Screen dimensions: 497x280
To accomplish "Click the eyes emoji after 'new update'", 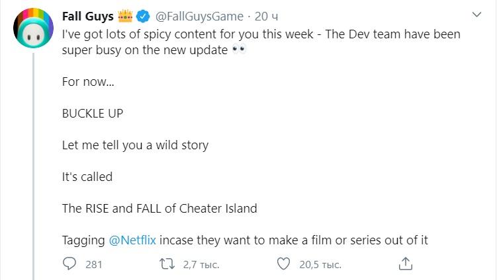I will pos(240,50).
